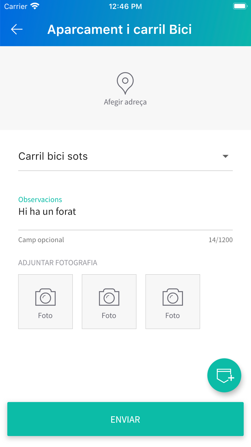Tap the WiFi status icon

click(35, 6)
